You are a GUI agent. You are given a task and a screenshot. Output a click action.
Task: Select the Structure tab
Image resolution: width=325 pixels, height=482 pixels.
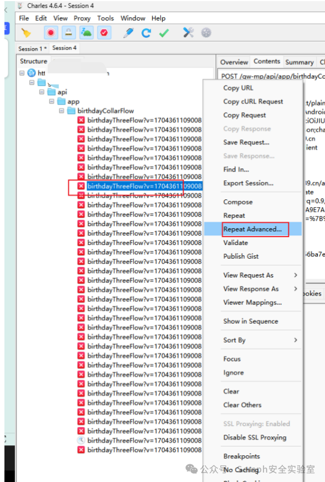33,61
